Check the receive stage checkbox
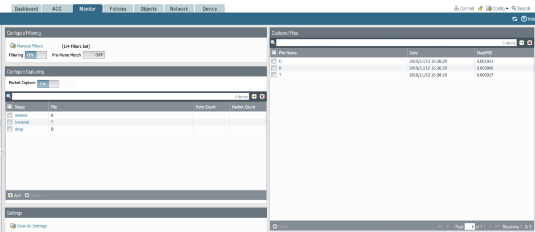This screenshot has height=232, width=535. [x=10, y=115]
